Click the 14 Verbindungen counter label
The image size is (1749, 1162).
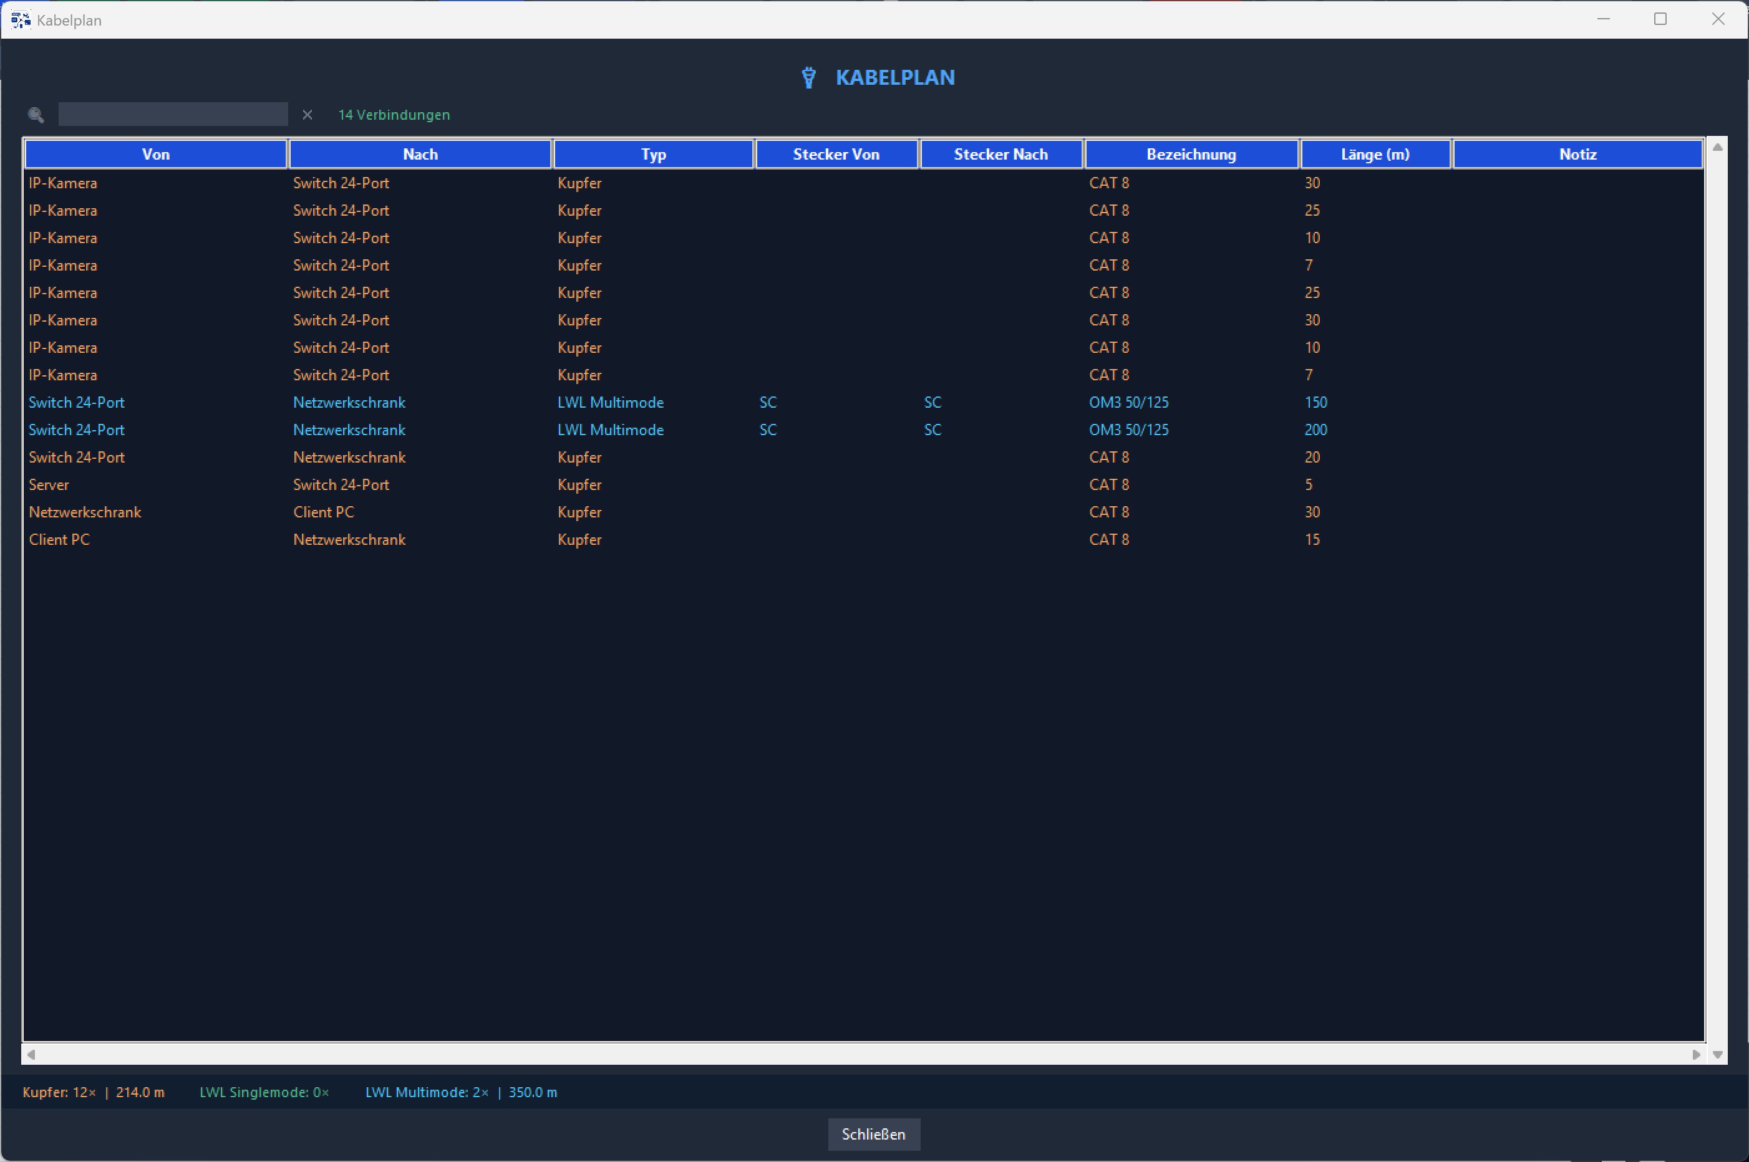click(394, 115)
